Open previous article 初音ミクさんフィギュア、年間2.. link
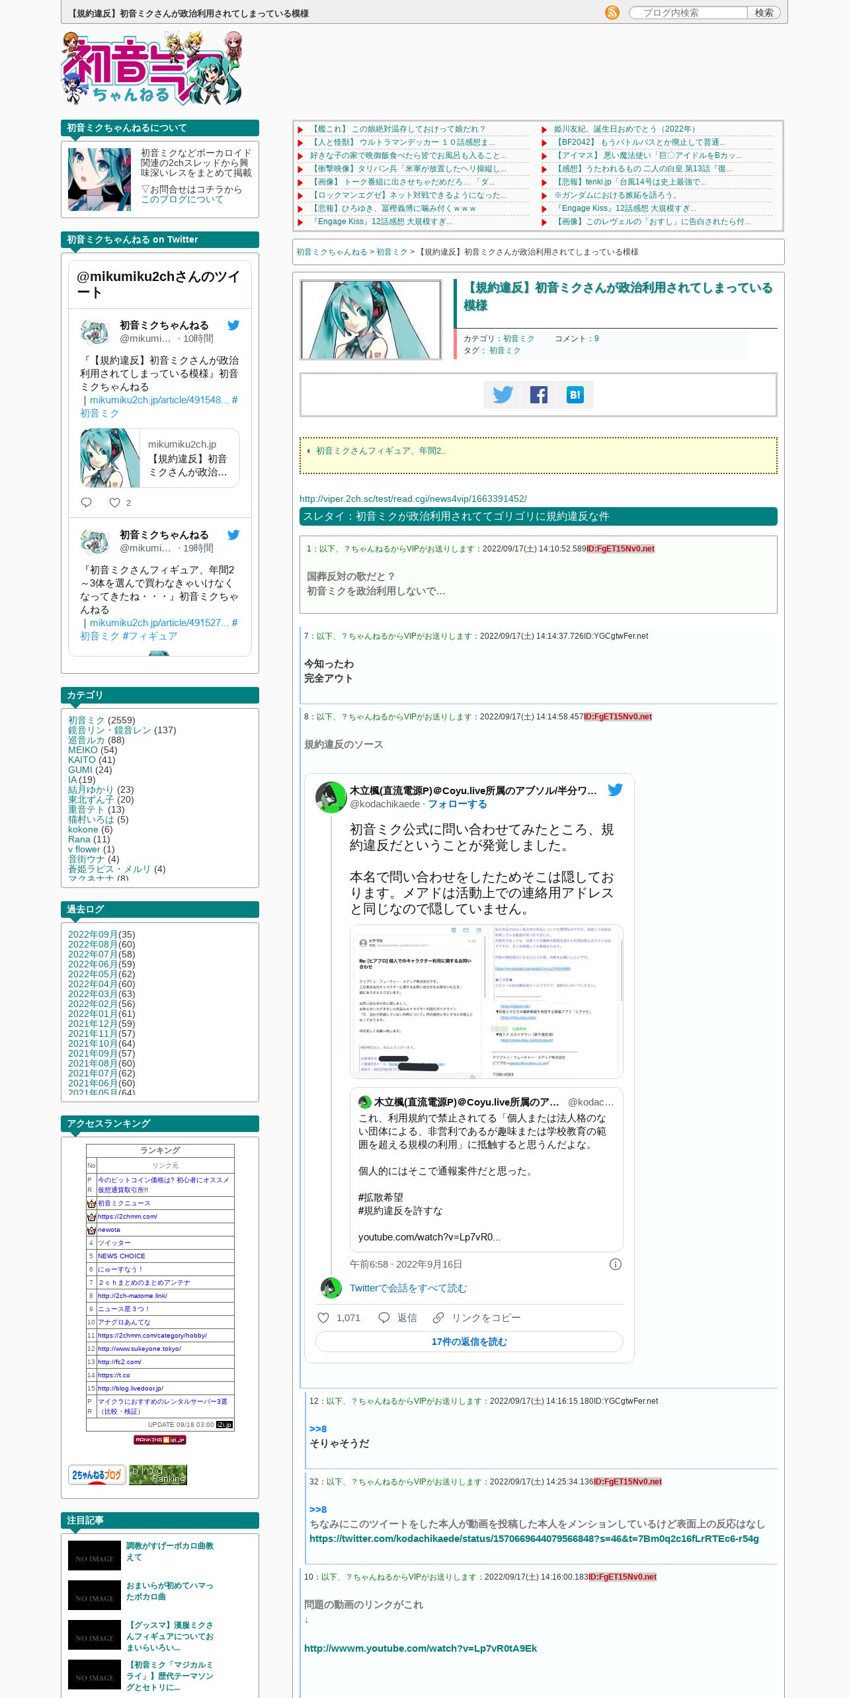Image resolution: width=849 pixels, height=1698 pixels. (x=381, y=450)
